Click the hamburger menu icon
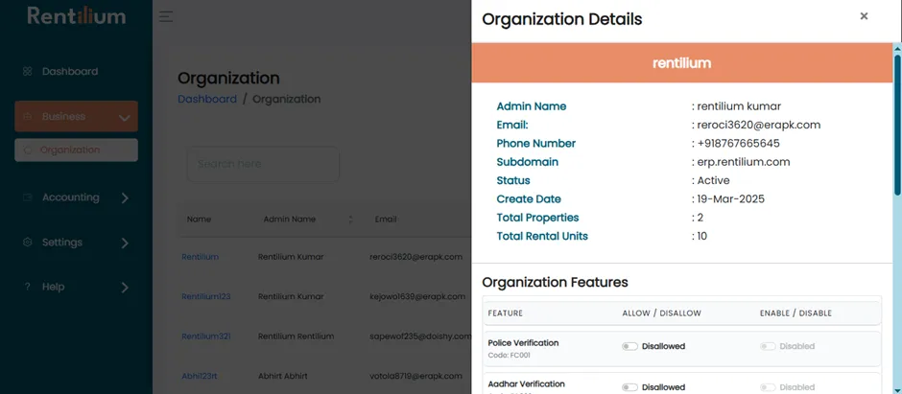This screenshot has height=394, width=902. [x=166, y=16]
